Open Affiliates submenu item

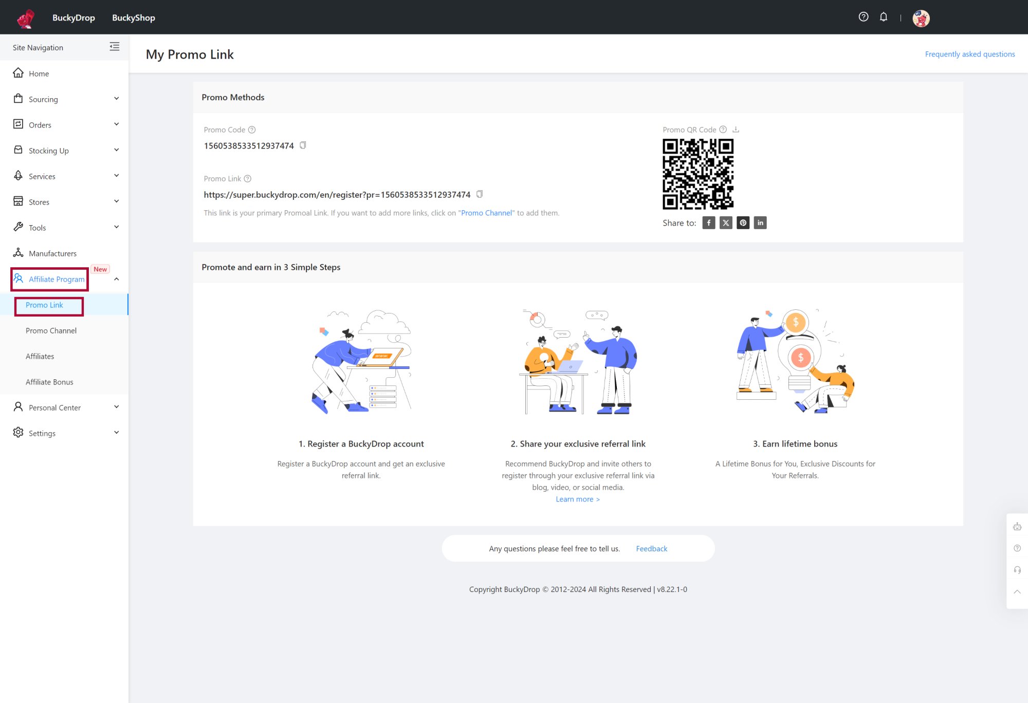click(x=40, y=356)
